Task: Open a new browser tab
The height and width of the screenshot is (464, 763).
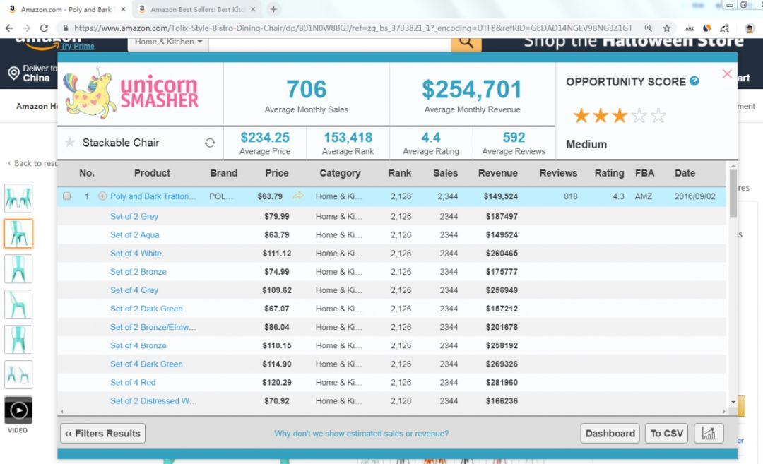Action: (273, 9)
